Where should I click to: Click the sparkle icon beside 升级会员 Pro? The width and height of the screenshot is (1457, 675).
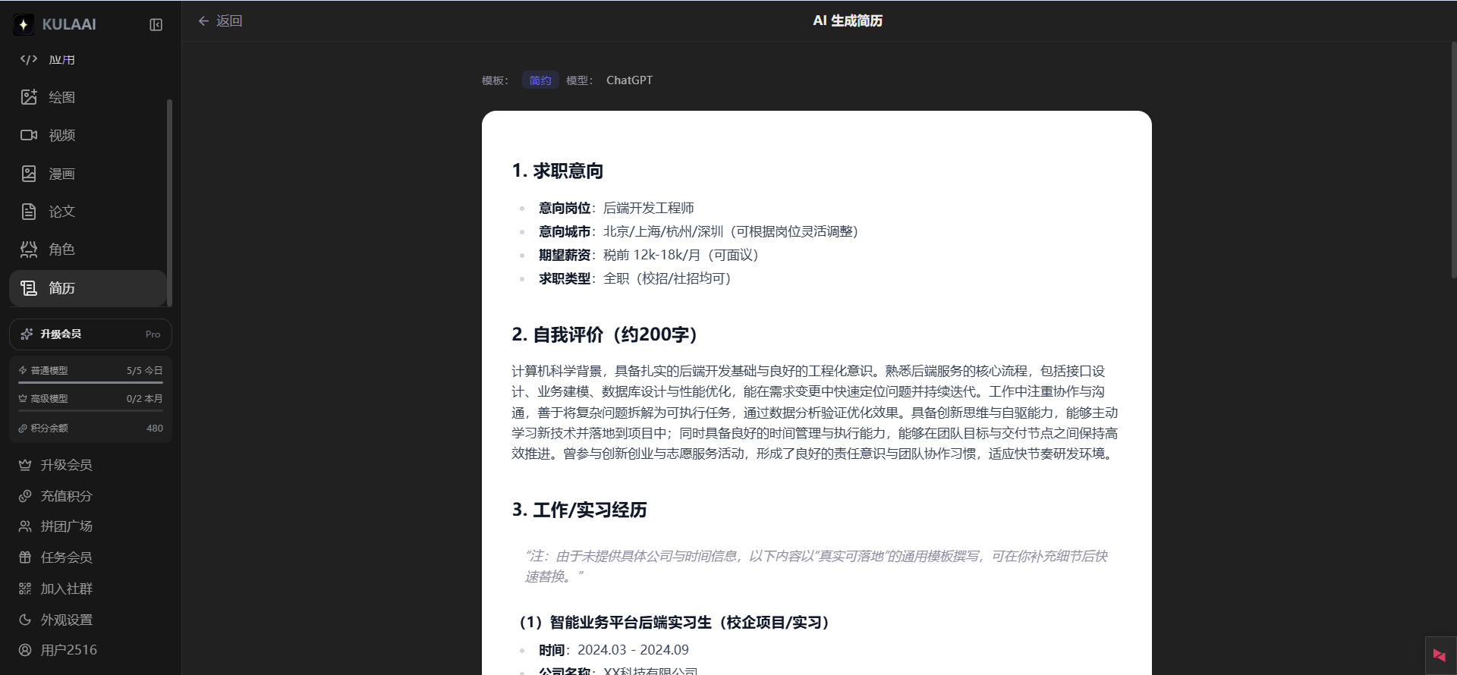coord(27,334)
